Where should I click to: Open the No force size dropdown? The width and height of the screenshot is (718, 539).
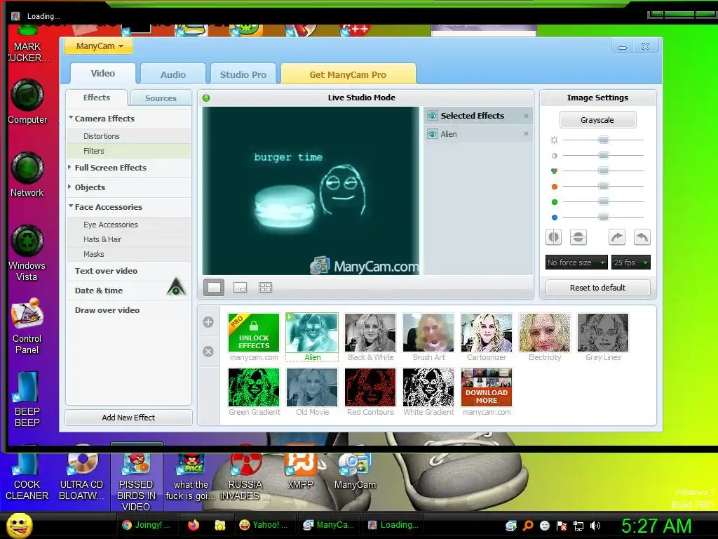pyautogui.click(x=576, y=262)
